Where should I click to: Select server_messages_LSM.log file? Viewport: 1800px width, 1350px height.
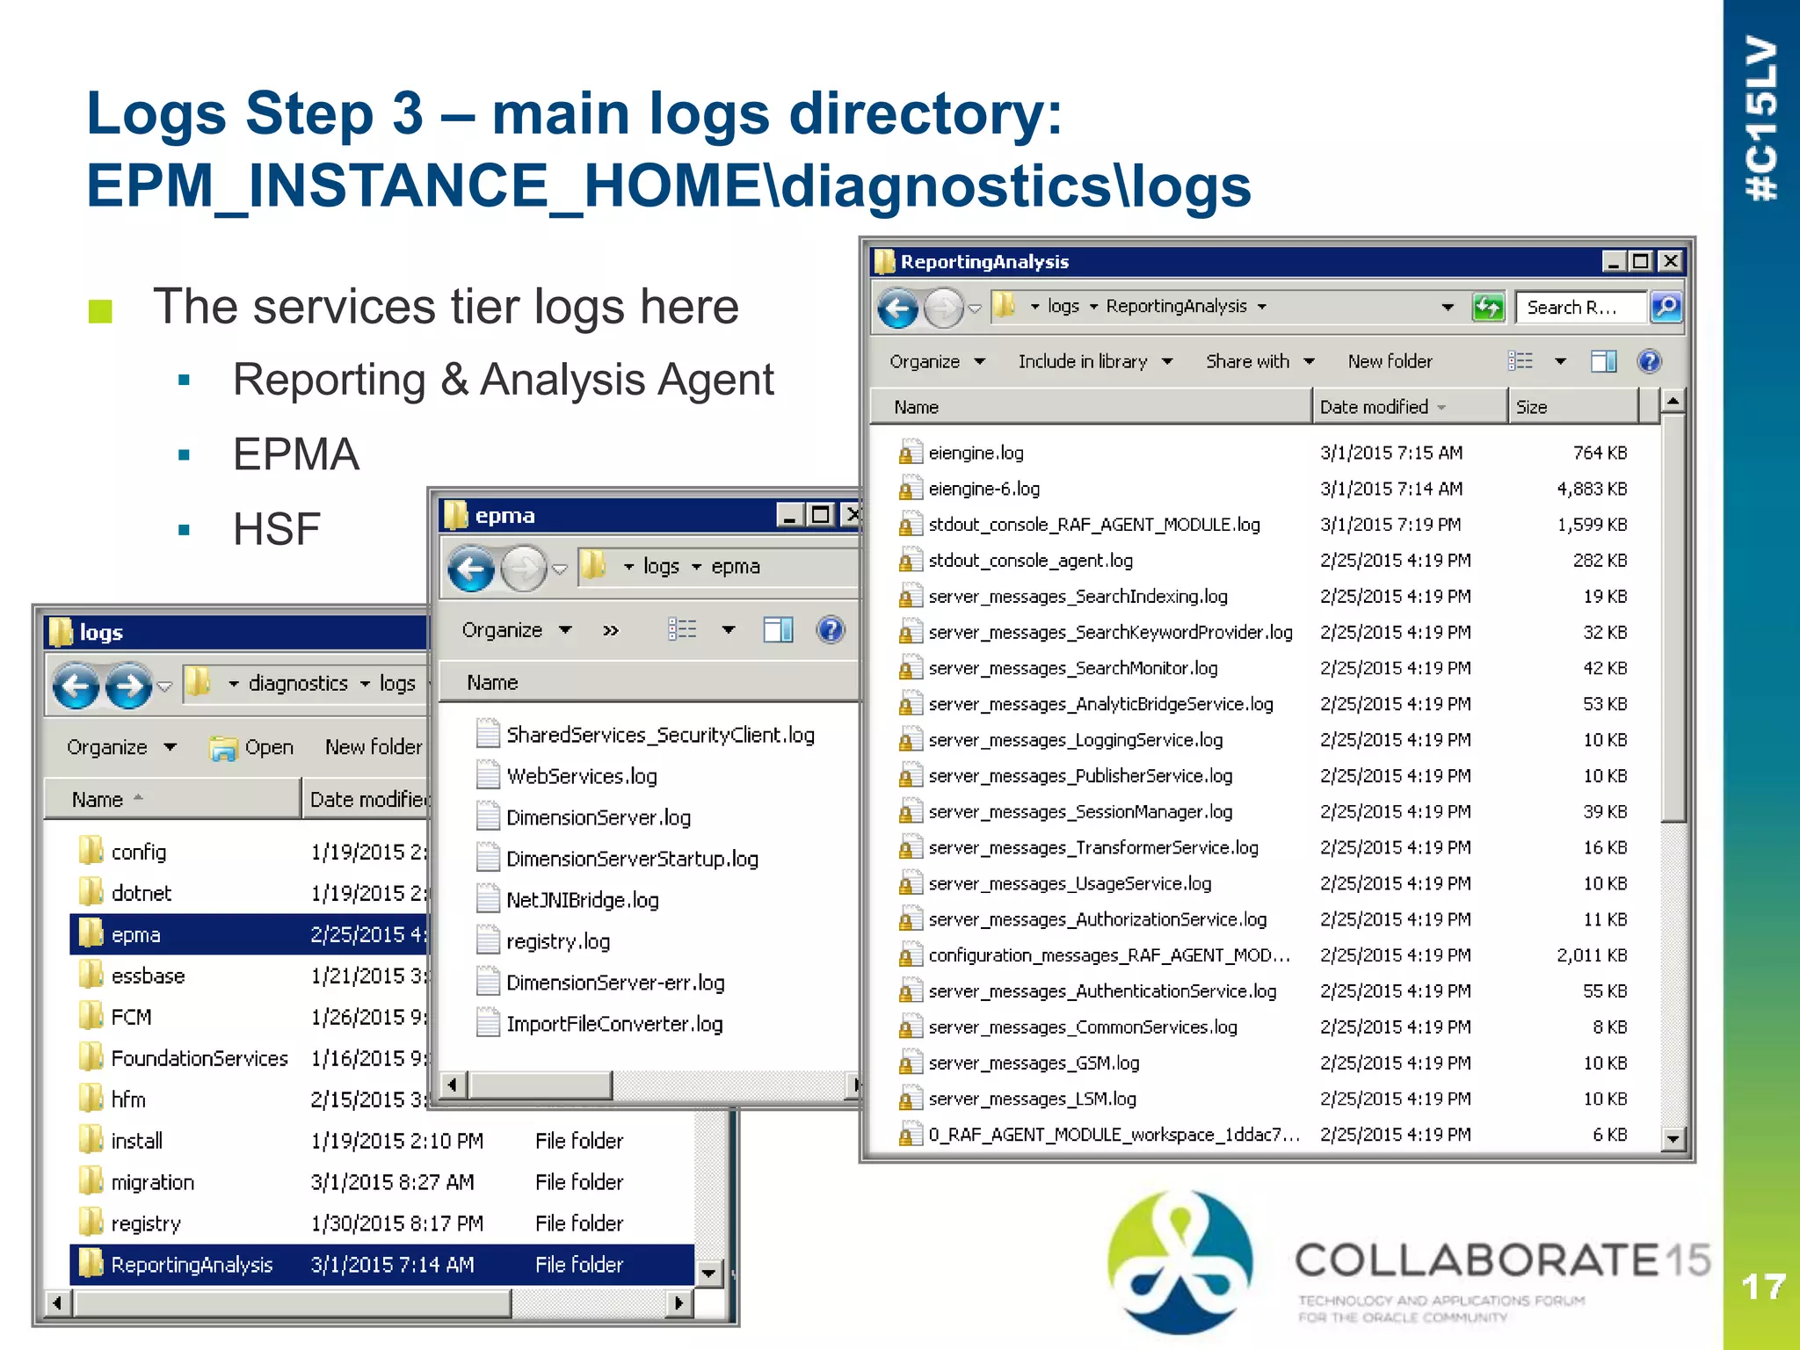(x=1033, y=1099)
